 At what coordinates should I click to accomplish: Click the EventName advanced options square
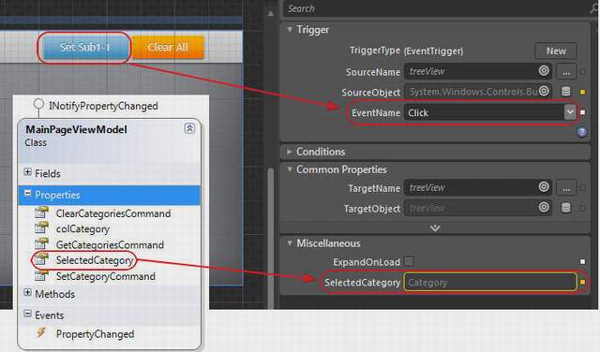click(582, 112)
